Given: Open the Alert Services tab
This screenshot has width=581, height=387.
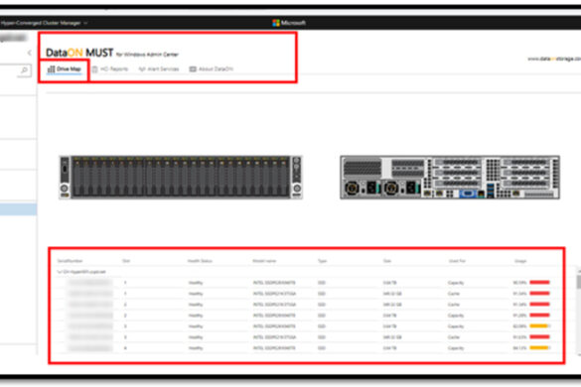Looking at the screenshot, I should pos(159,69).
